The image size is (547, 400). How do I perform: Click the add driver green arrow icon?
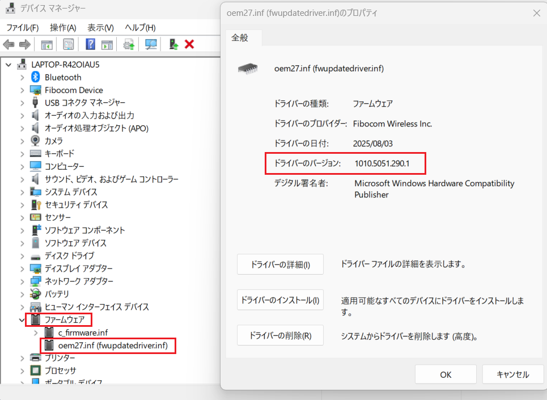coord(174,44)
